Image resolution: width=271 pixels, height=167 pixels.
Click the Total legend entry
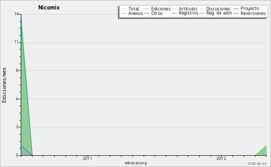pyautogui.click(x=133, y=9)
